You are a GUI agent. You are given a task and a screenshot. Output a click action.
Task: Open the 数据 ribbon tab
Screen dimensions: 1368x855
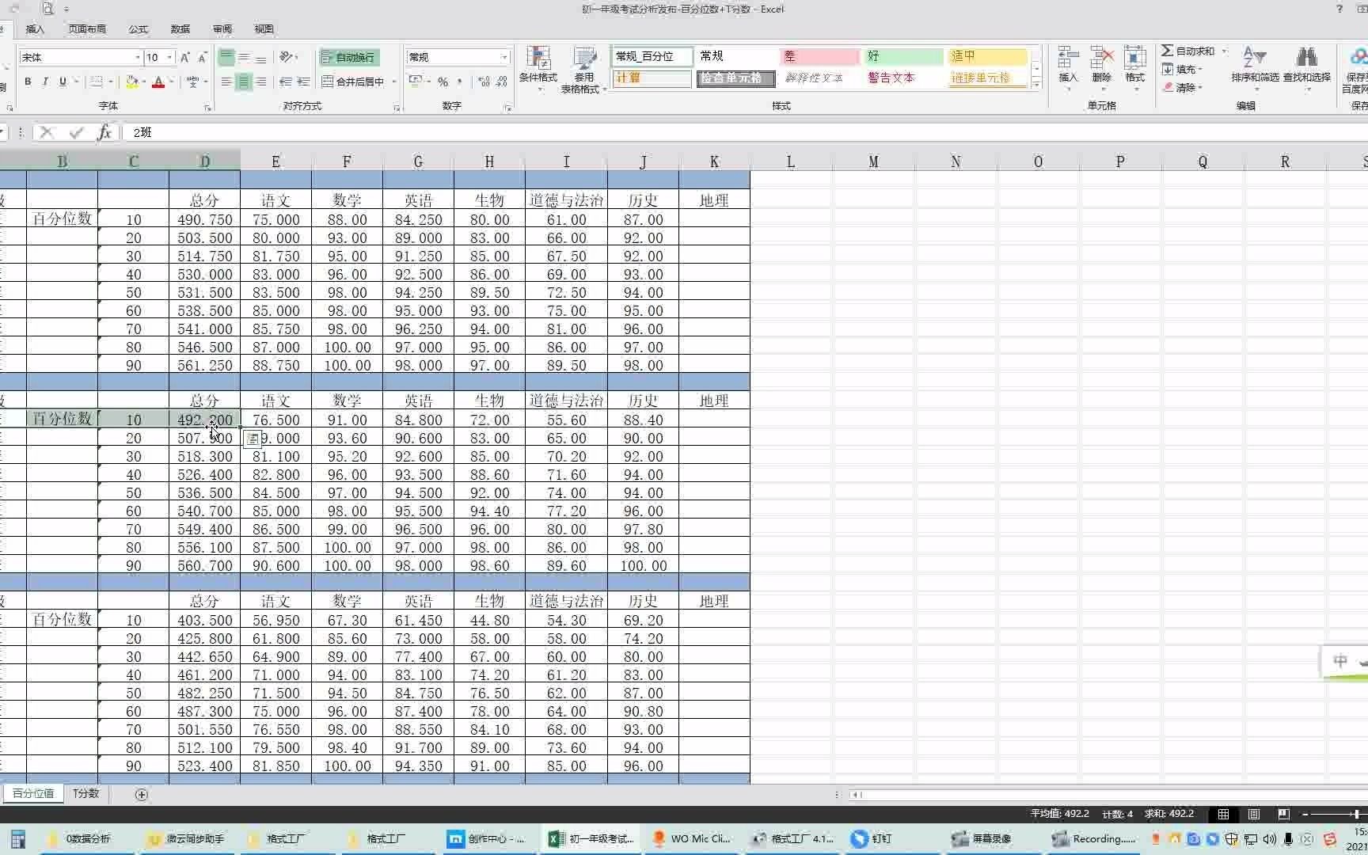click(180, 28)
